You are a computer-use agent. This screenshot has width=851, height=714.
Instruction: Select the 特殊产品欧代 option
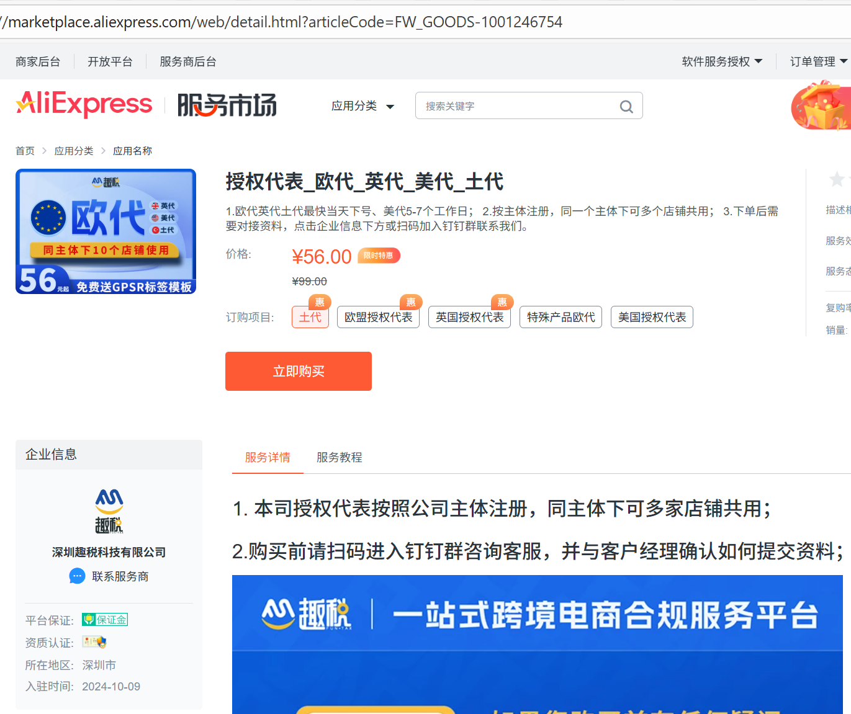pos(561,317)
